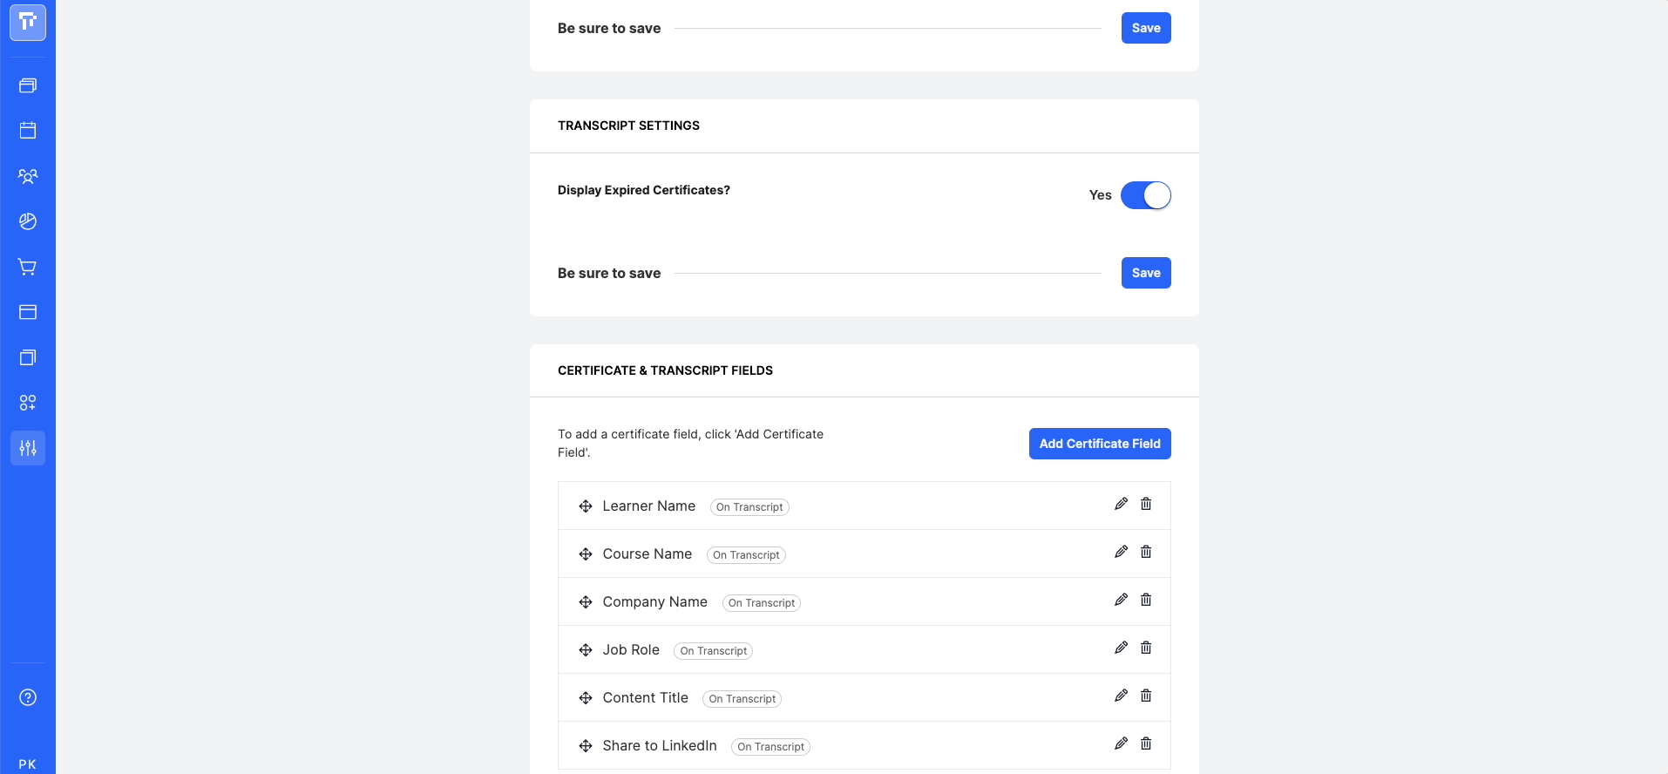Click the app logo at sidebar top
This screenshot has width=1668, height=774.
[28, 23]
